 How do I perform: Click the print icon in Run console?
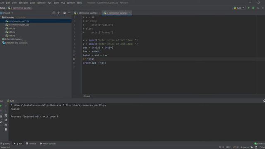pyautogui.click(x=6, y=125)
